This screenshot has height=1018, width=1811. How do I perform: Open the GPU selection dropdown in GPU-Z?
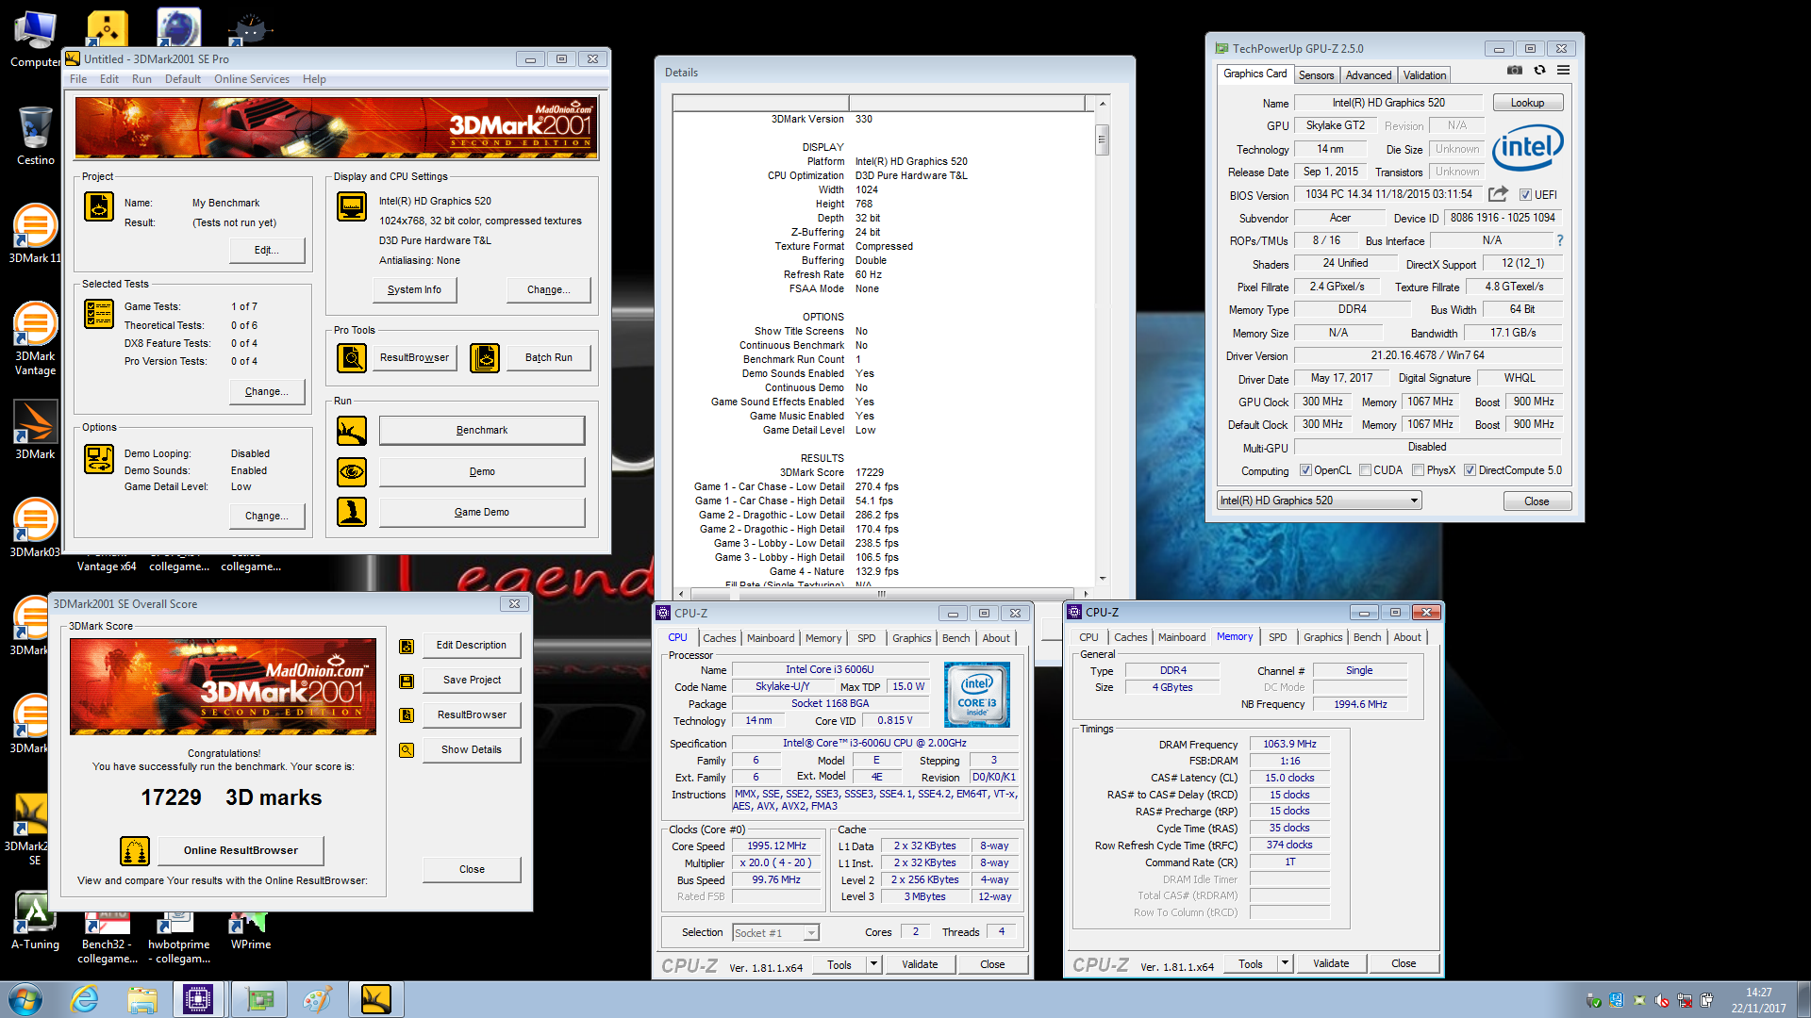point(1319,501)
